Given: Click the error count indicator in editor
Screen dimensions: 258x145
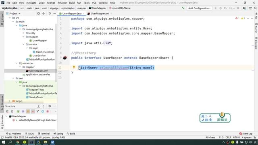Looking at the screenshot, I should click(237, 19).
